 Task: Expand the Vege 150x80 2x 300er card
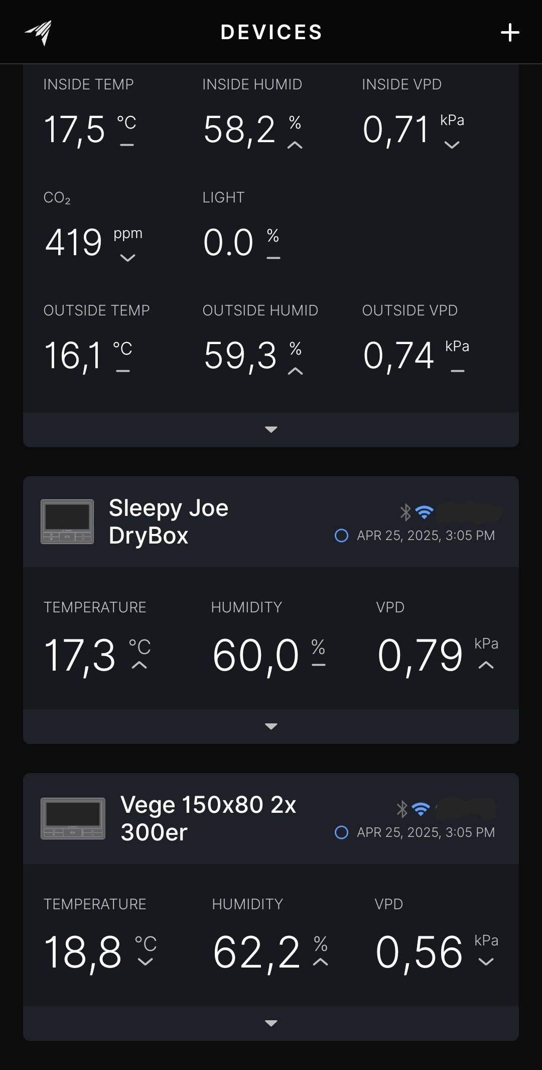[271, 1023]
